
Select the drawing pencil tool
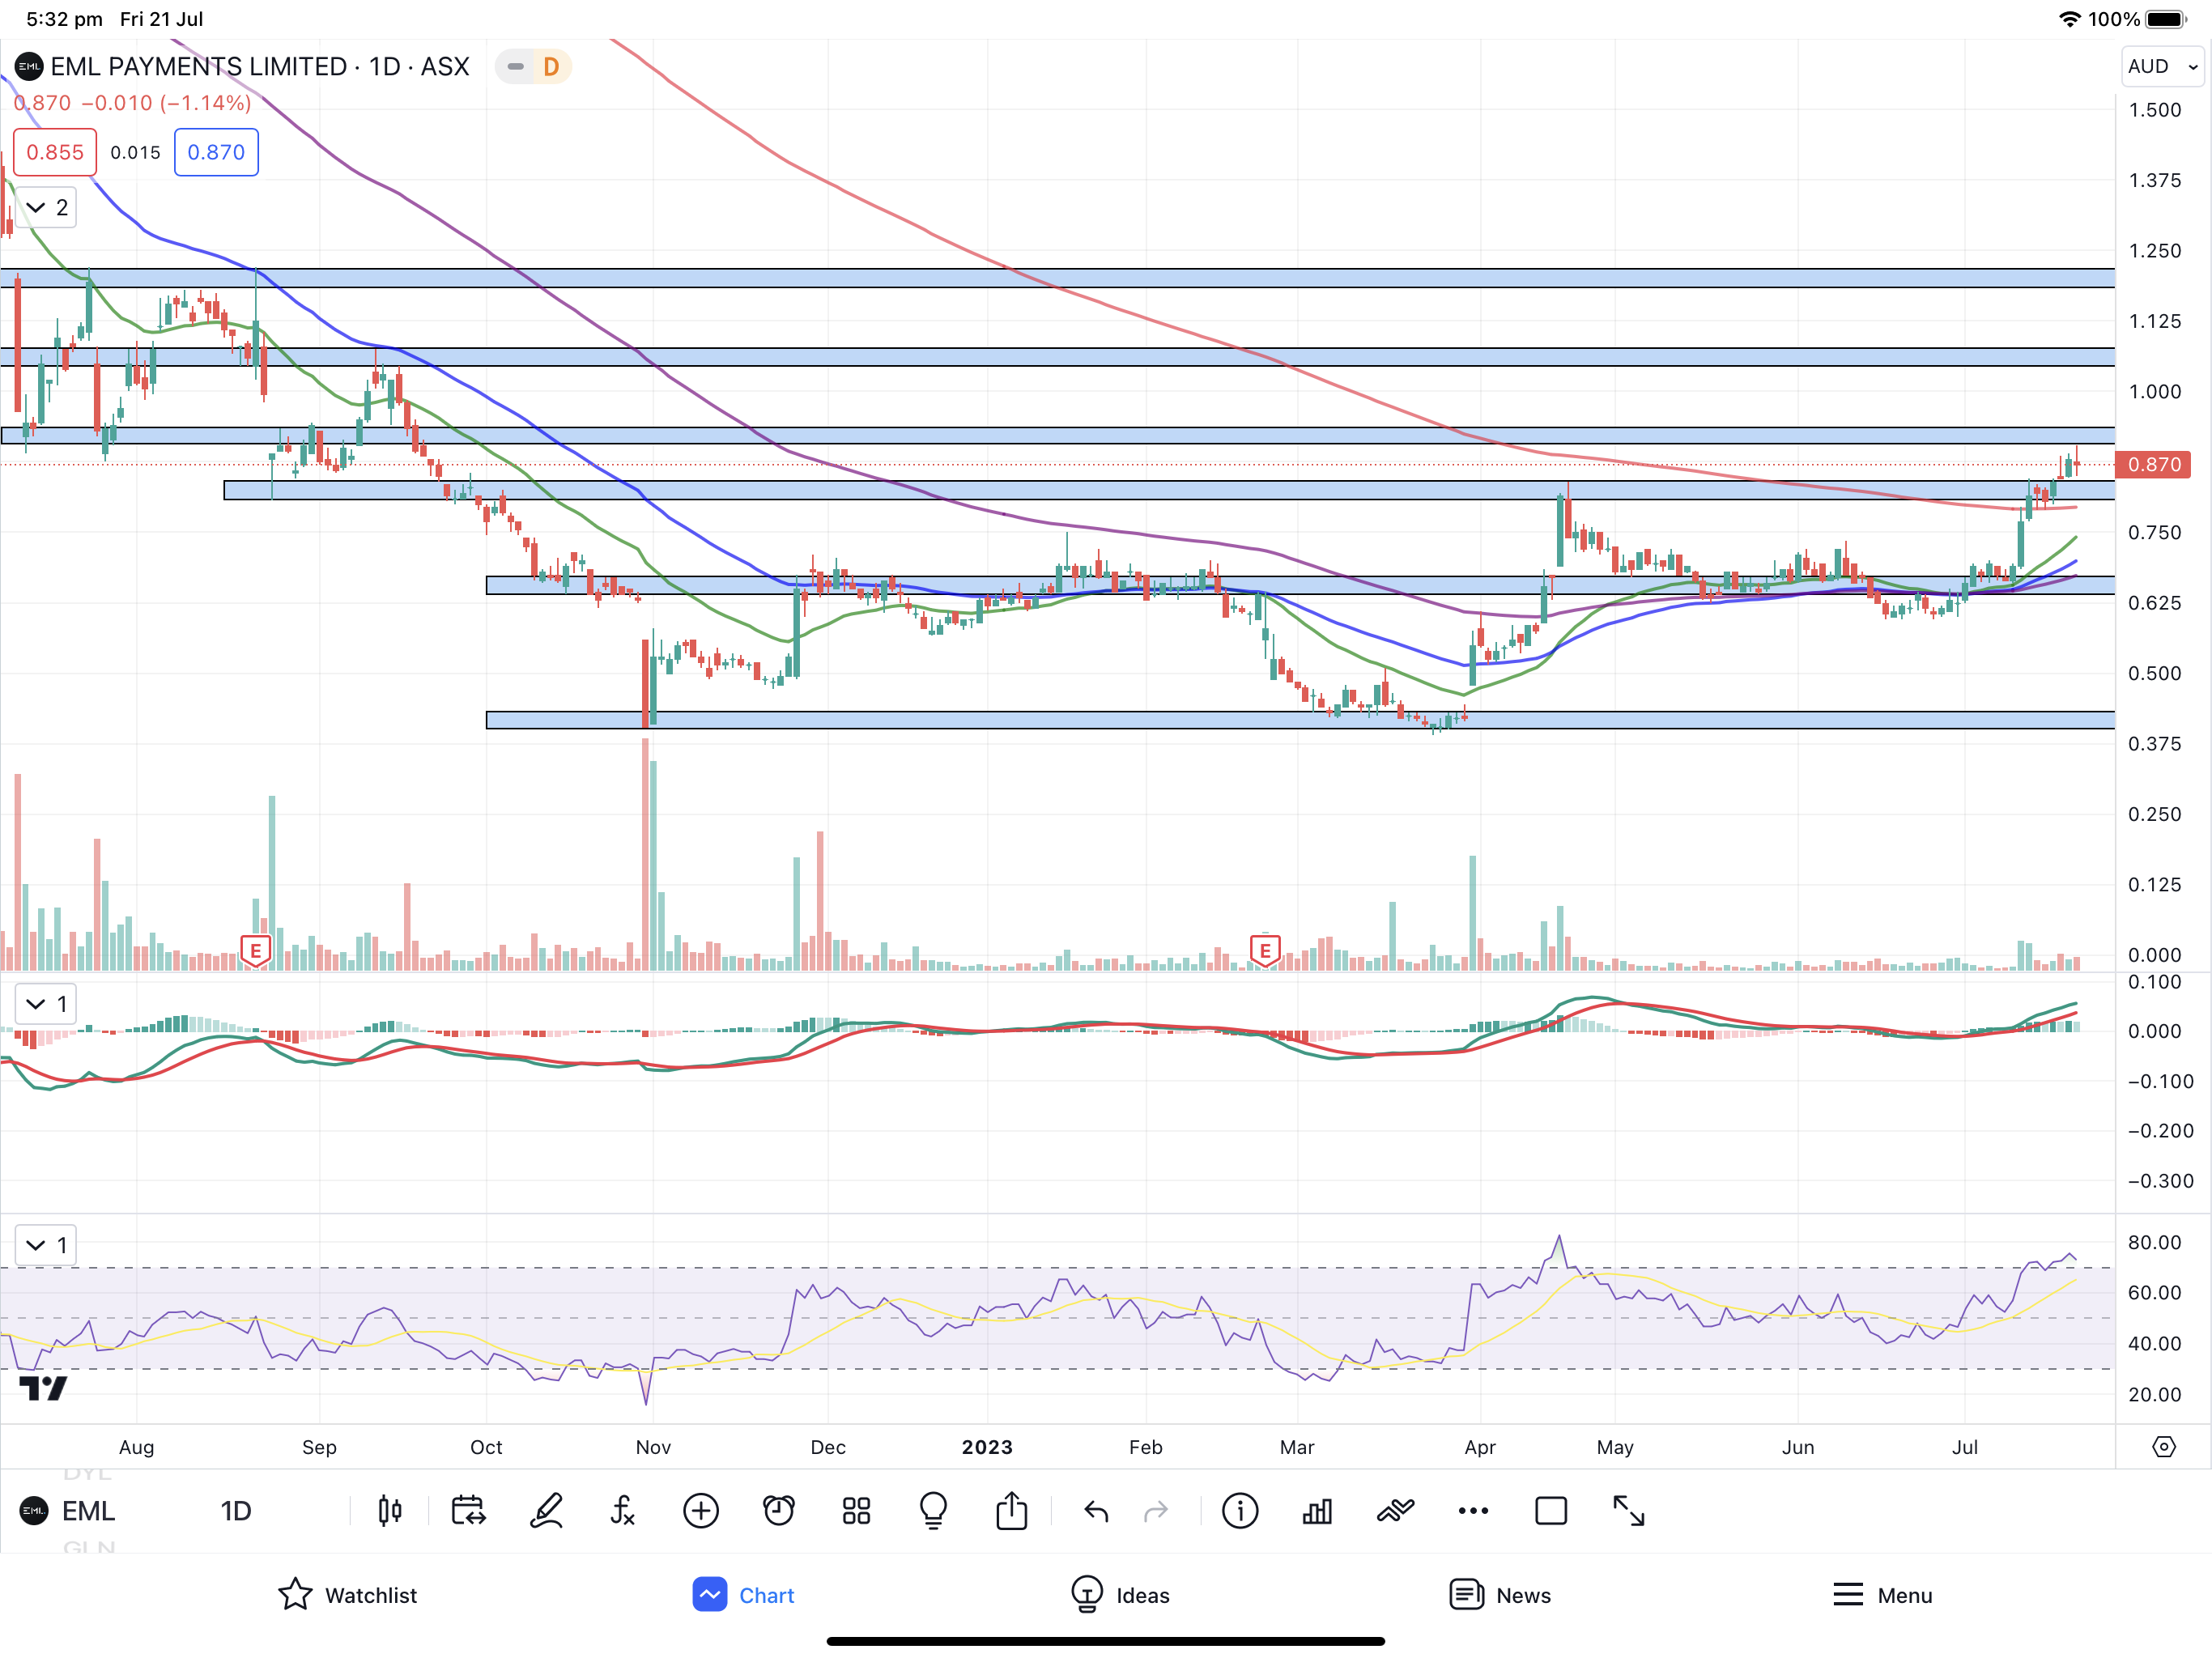546,1511
